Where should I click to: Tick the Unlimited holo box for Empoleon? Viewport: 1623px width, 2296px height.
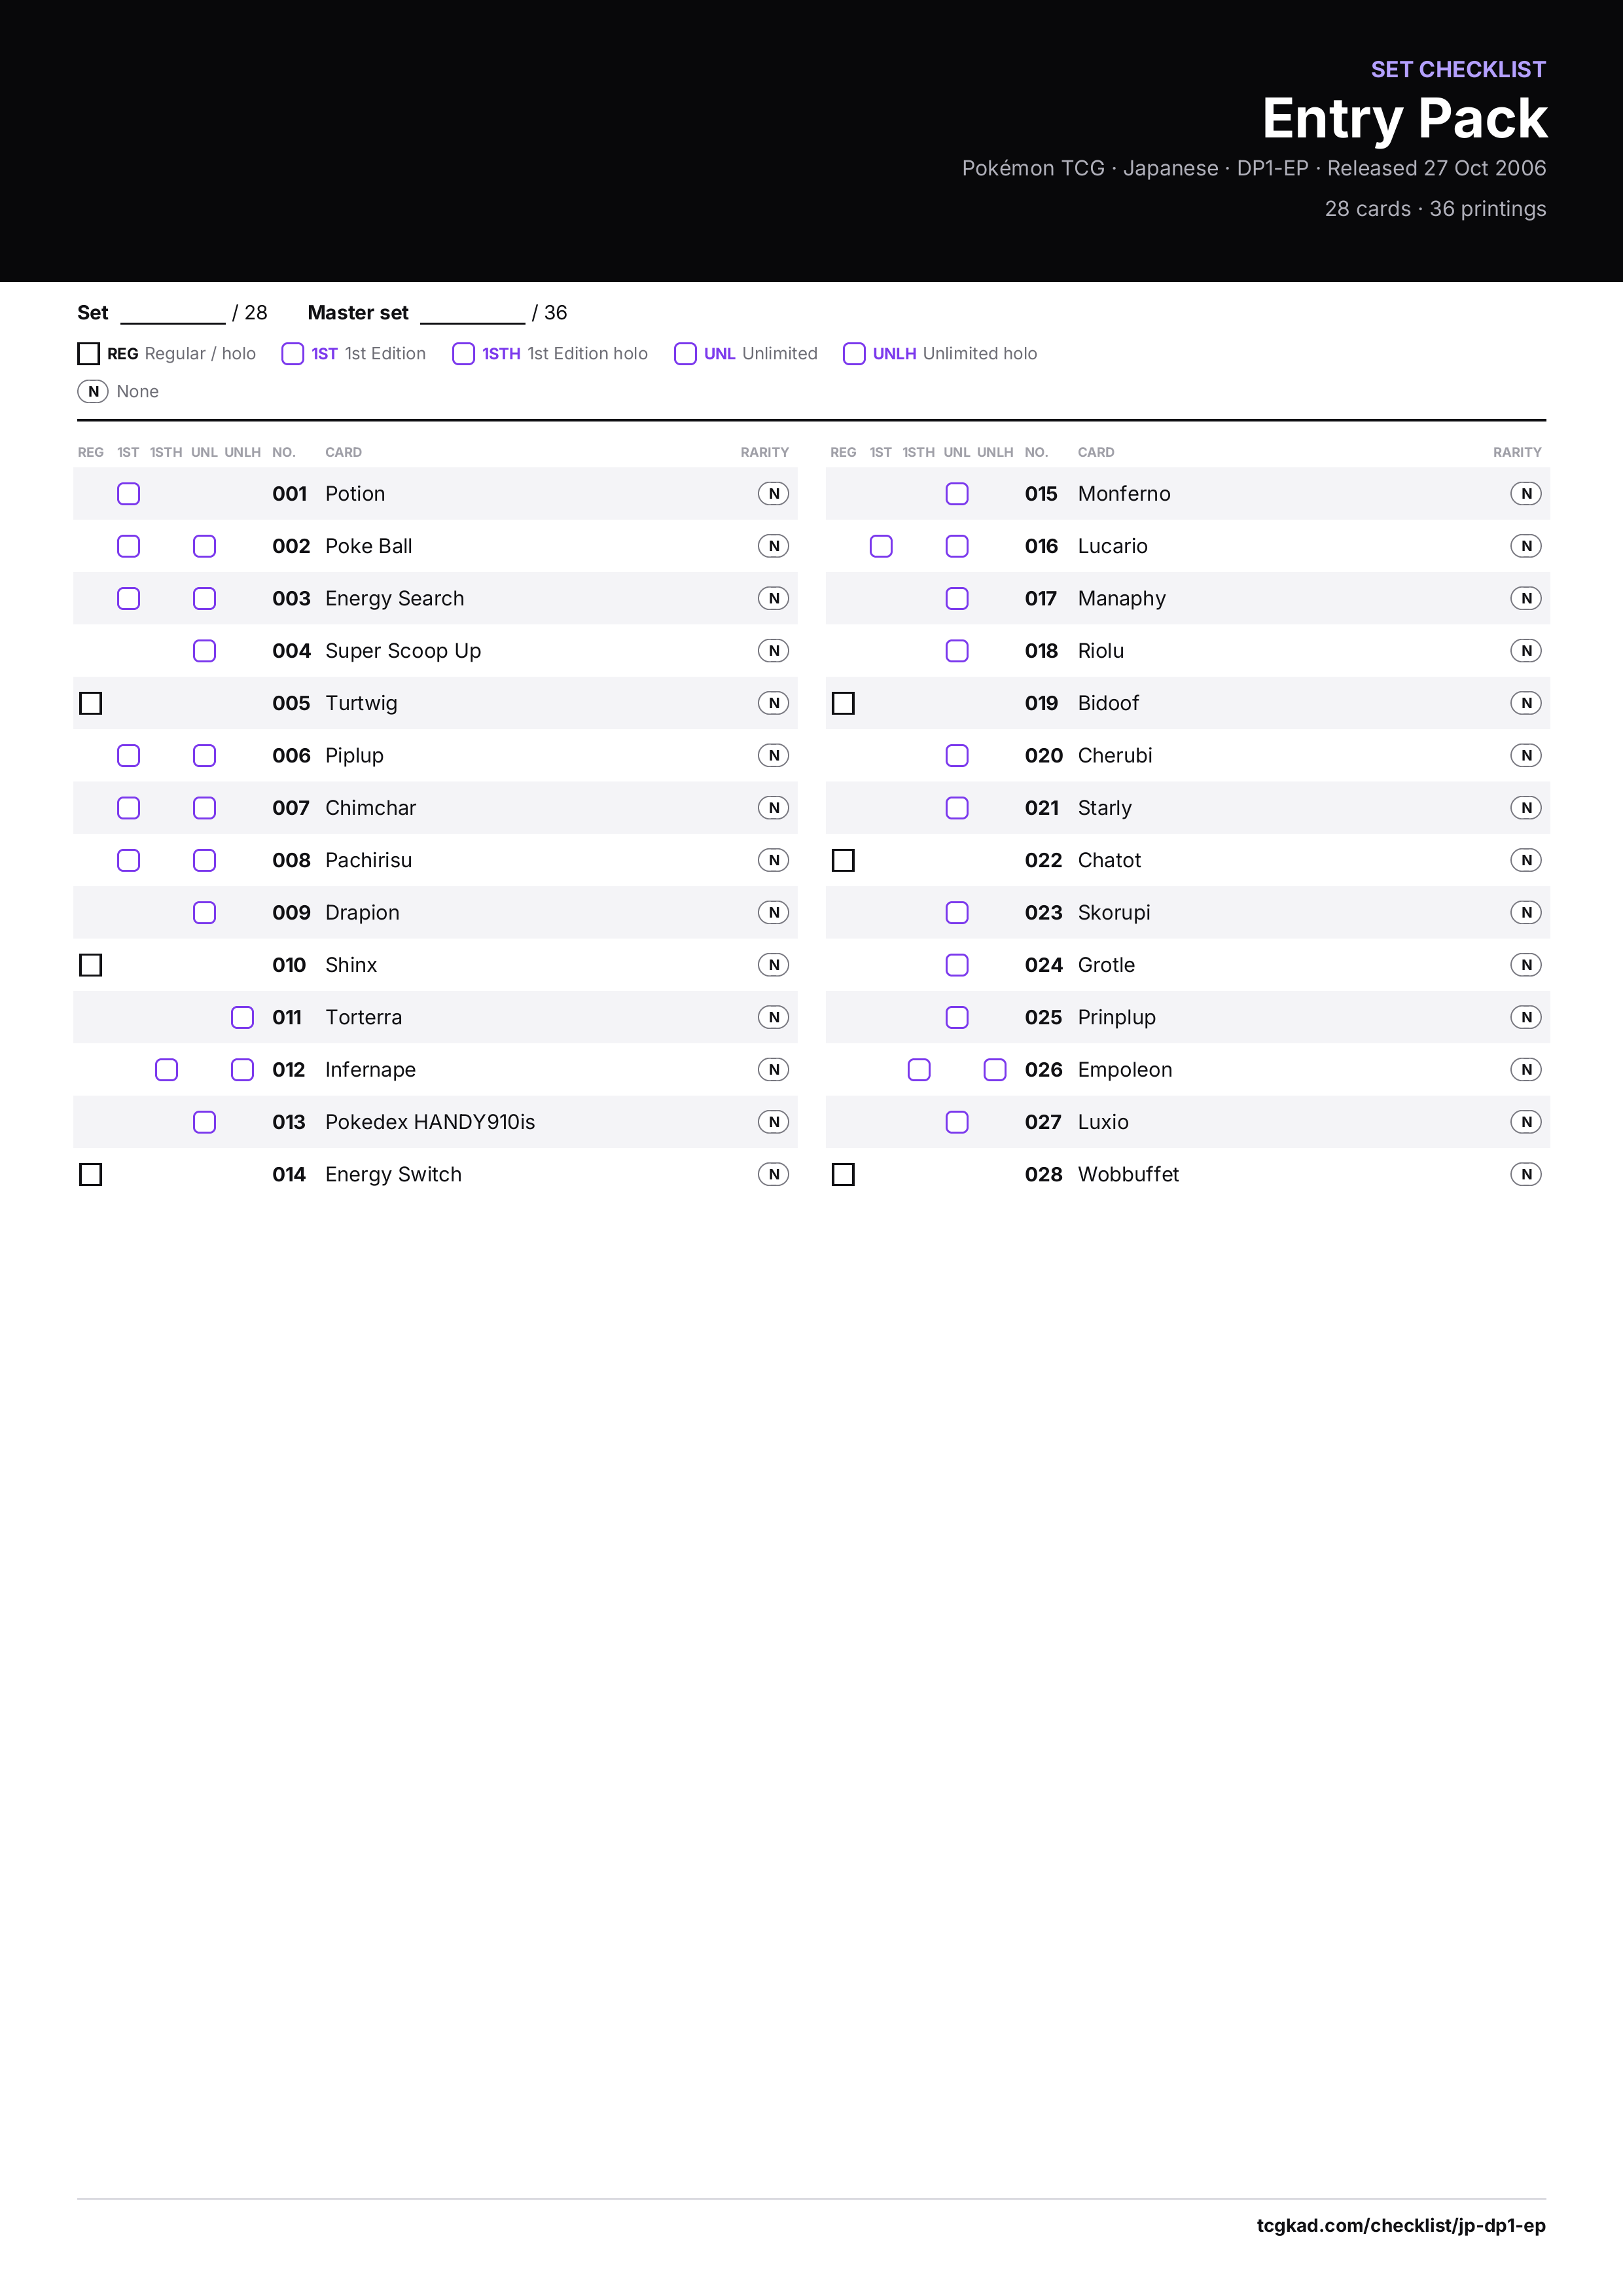click(x=995, y=1070)
